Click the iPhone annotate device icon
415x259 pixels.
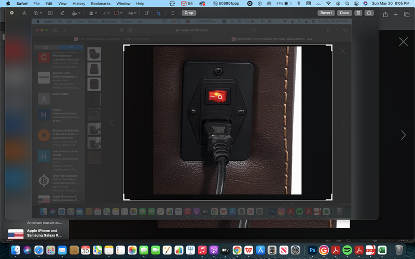(173, 13)
